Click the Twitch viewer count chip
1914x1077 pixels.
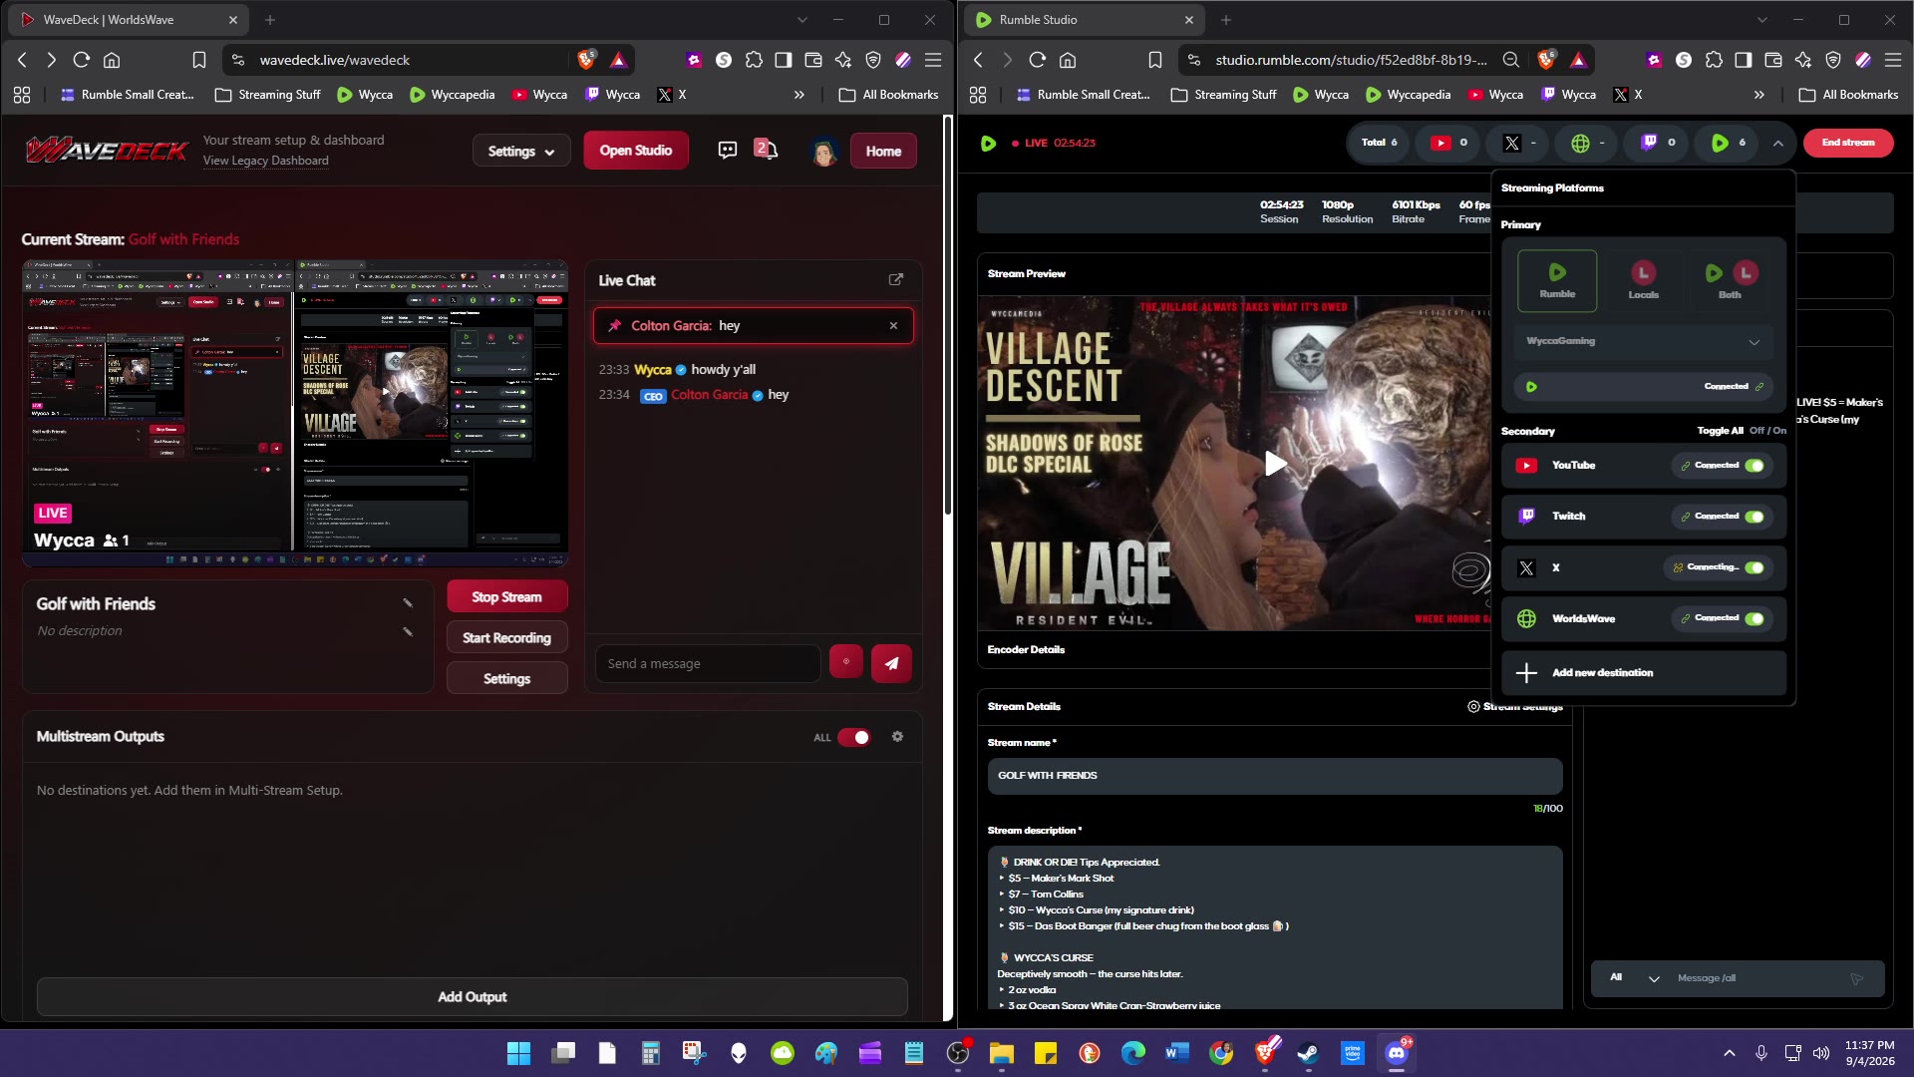pyautogui.click(x=1658, y=143)
